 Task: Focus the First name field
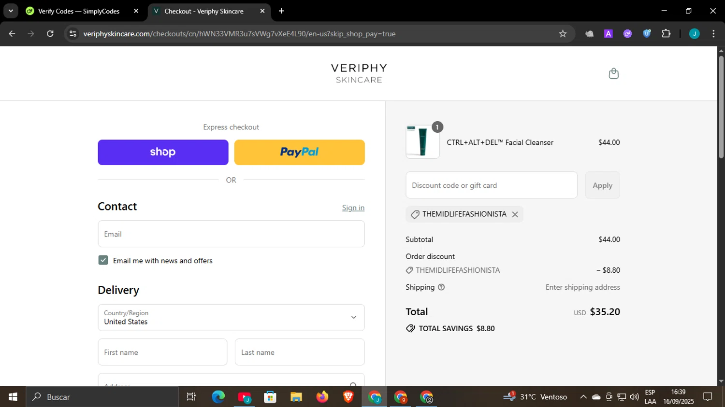[x=162, y=352]
